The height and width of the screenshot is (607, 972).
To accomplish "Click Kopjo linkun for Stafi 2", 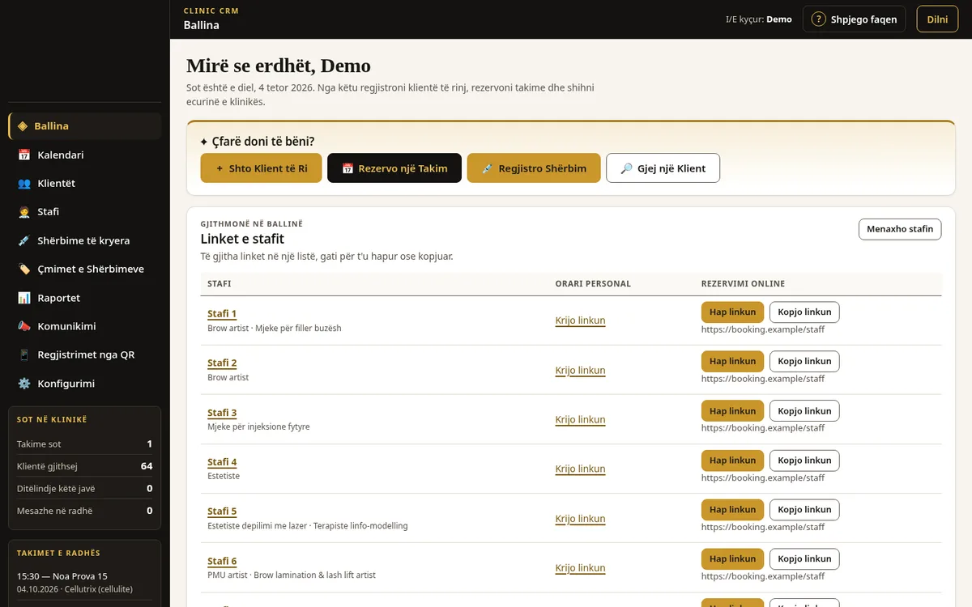I will coord(804,362).
